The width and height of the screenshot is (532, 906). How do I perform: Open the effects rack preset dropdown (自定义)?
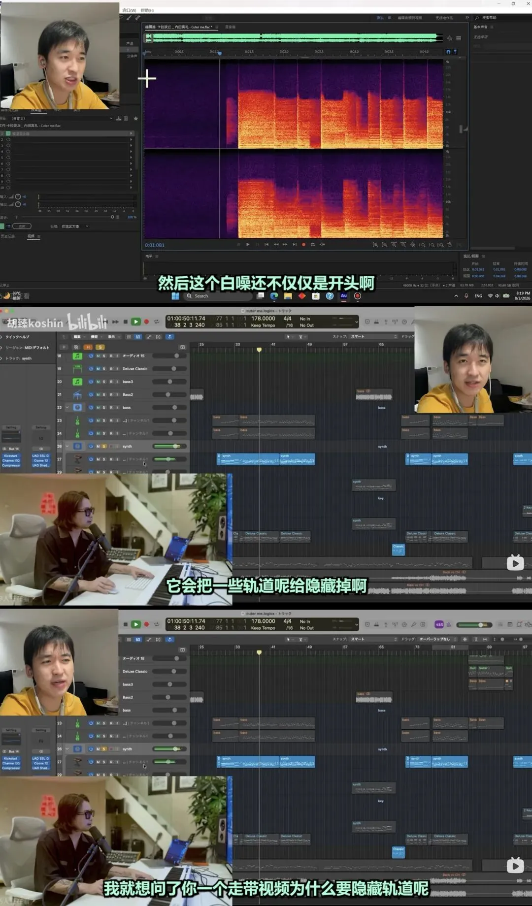62,118
